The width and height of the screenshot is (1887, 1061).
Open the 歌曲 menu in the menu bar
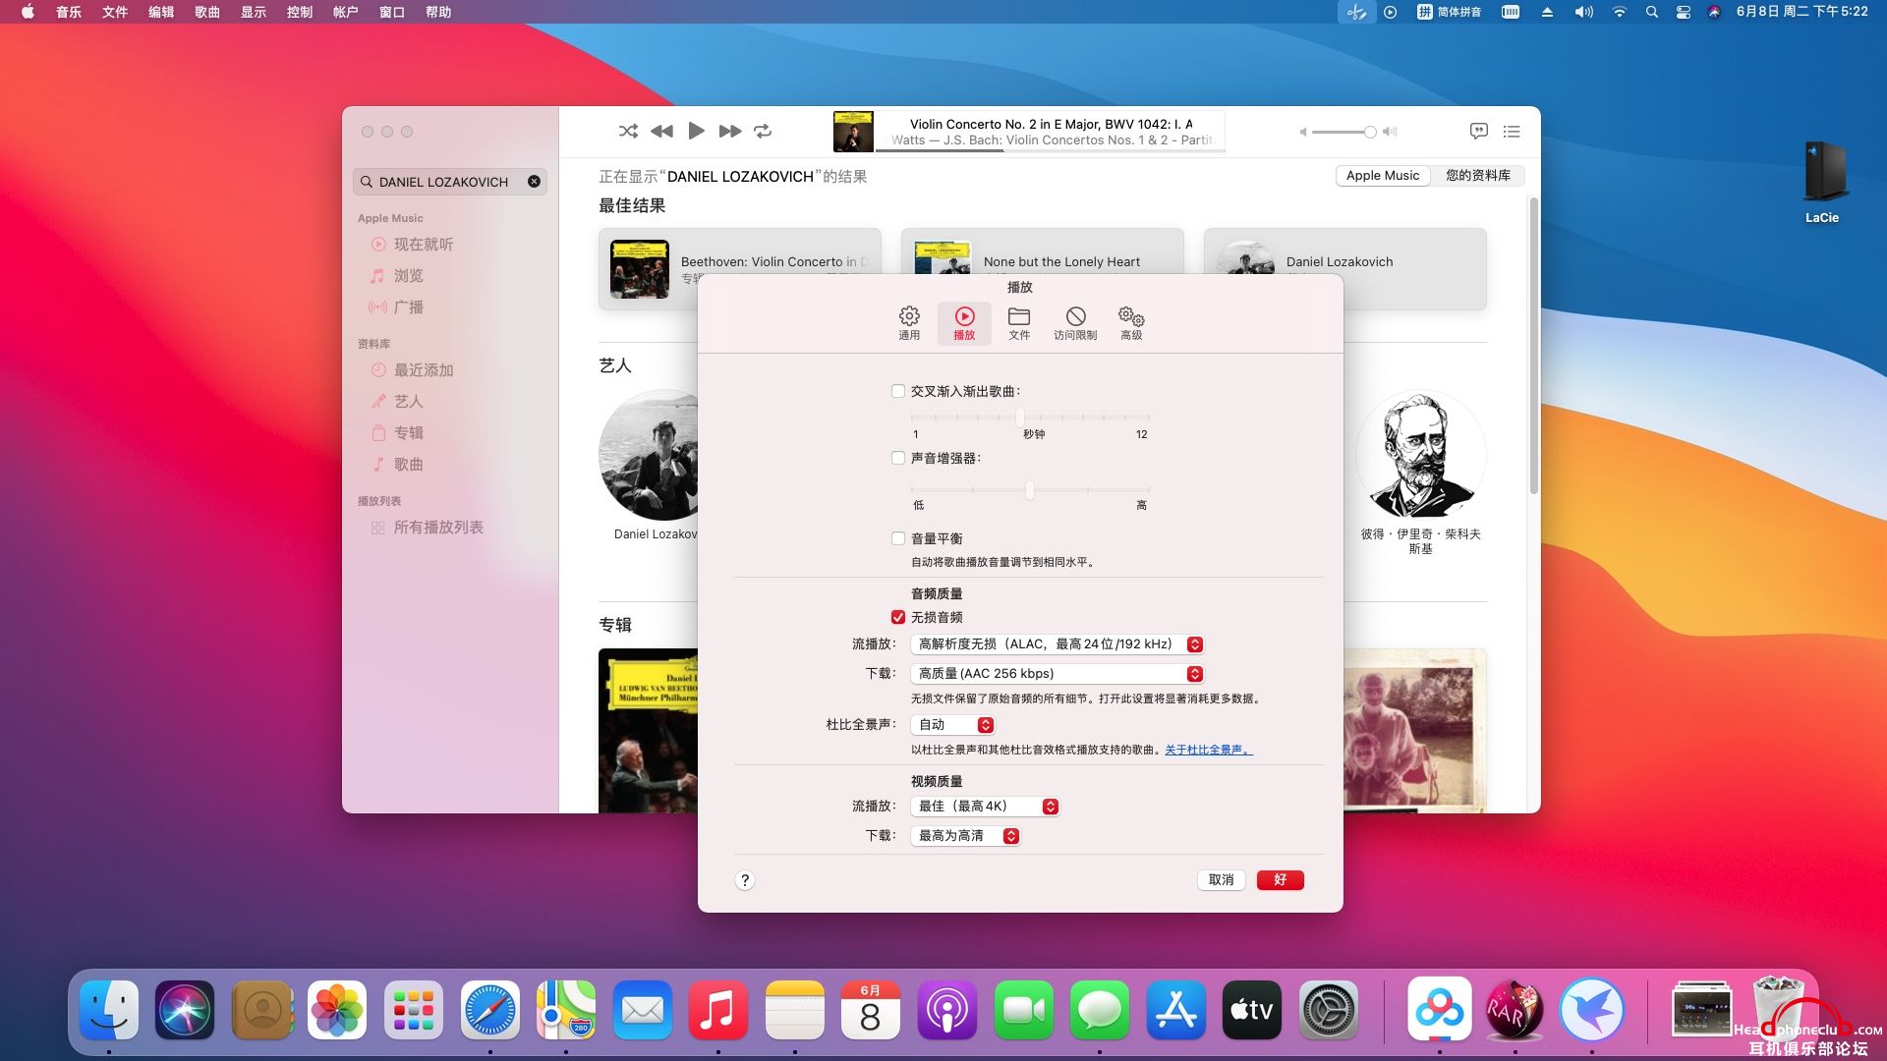click(207, 12)
